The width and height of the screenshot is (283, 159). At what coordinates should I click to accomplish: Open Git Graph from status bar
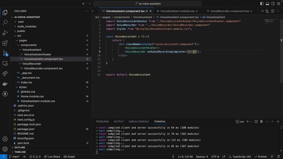pyautogui.click(x=69, y=157)
